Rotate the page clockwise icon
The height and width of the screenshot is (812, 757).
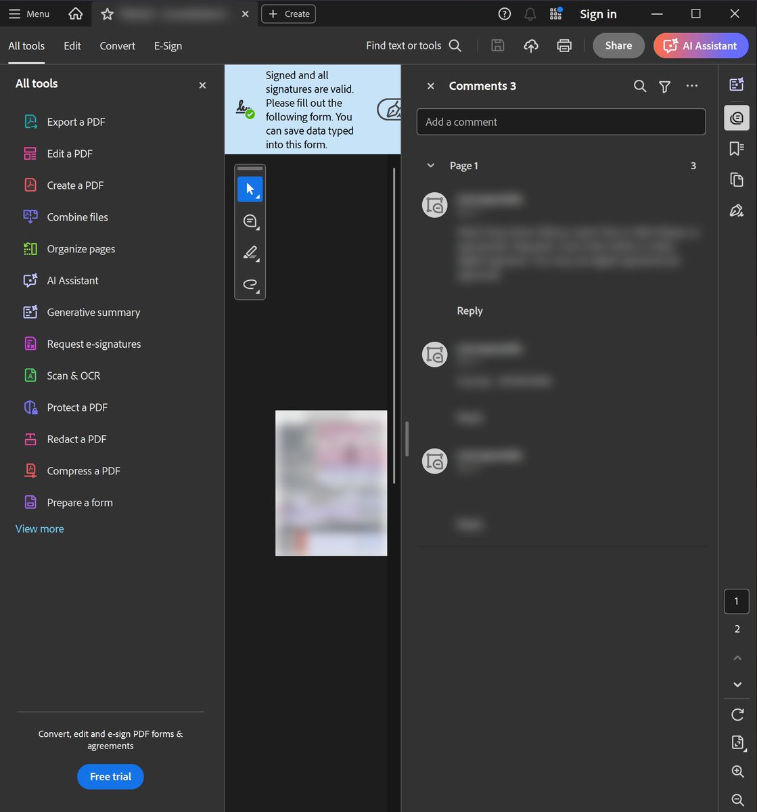click(x=737, y=715)
